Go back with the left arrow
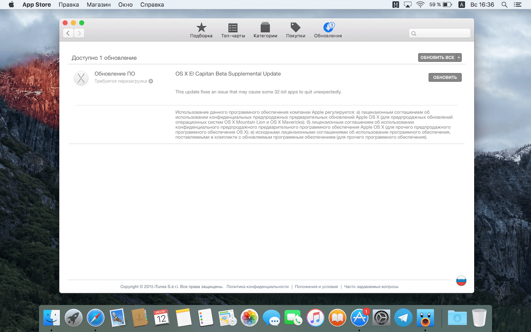This screenshot has width=531, height=332. click(68, 33)
